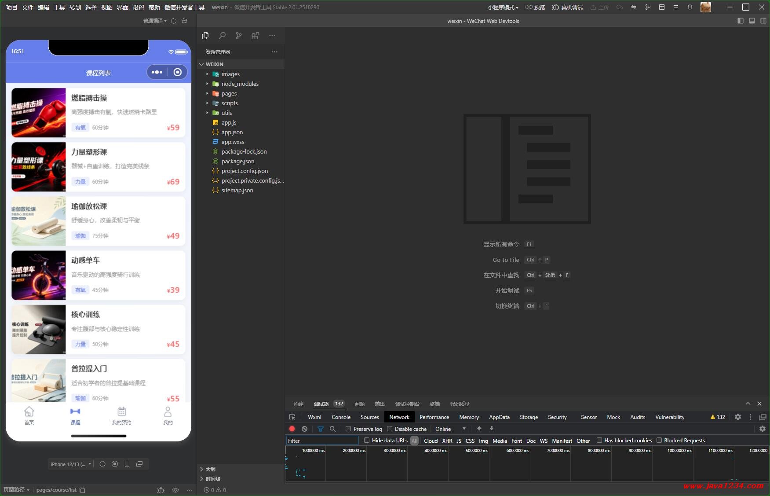Open the search icon in the sidebar
The height and width of the screenshot is (496, 770).
(222, 36)
